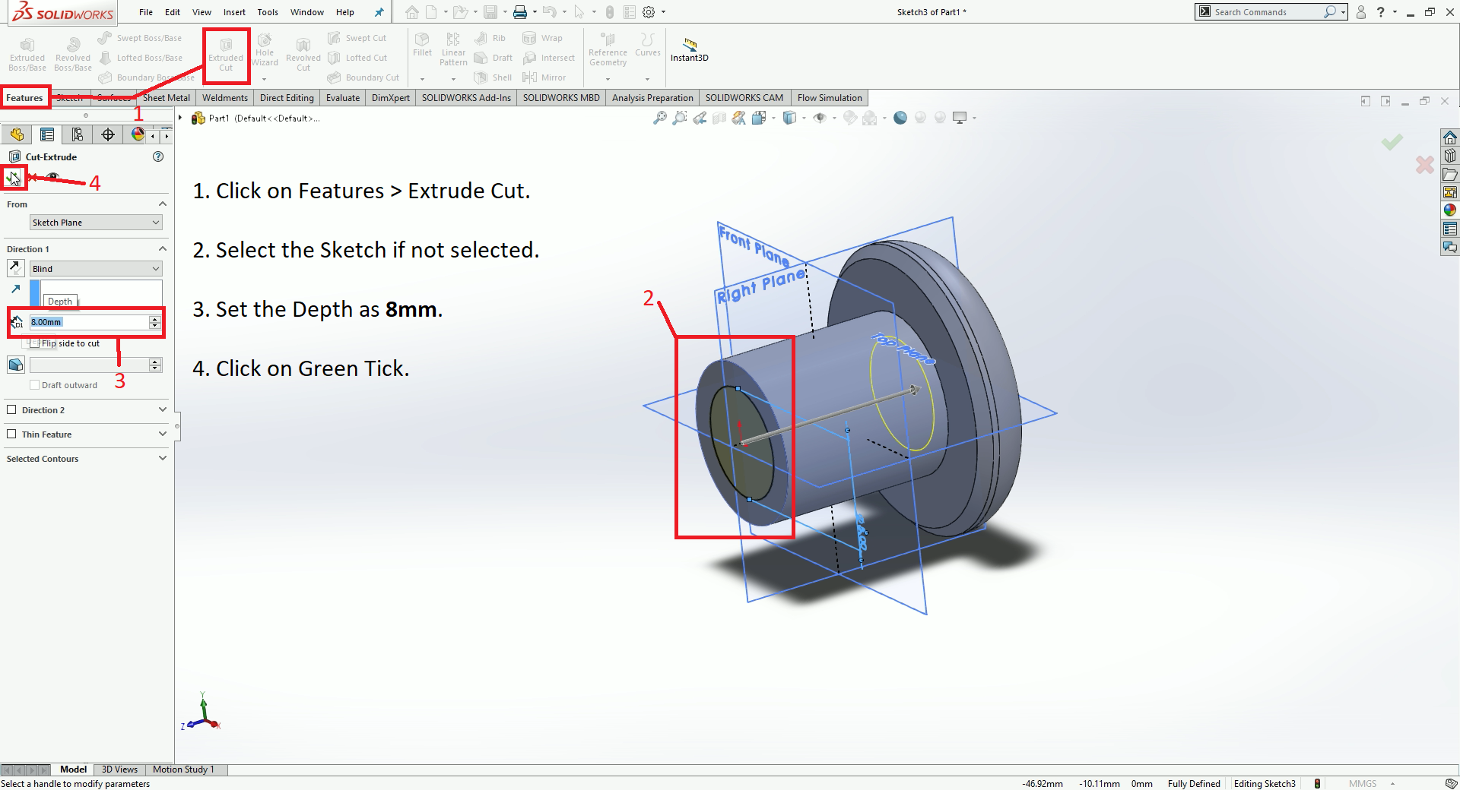This screenshot has width=1460, height=790.
Task: Enable the Direction 2 checkbox
Action: pos(11,410)
